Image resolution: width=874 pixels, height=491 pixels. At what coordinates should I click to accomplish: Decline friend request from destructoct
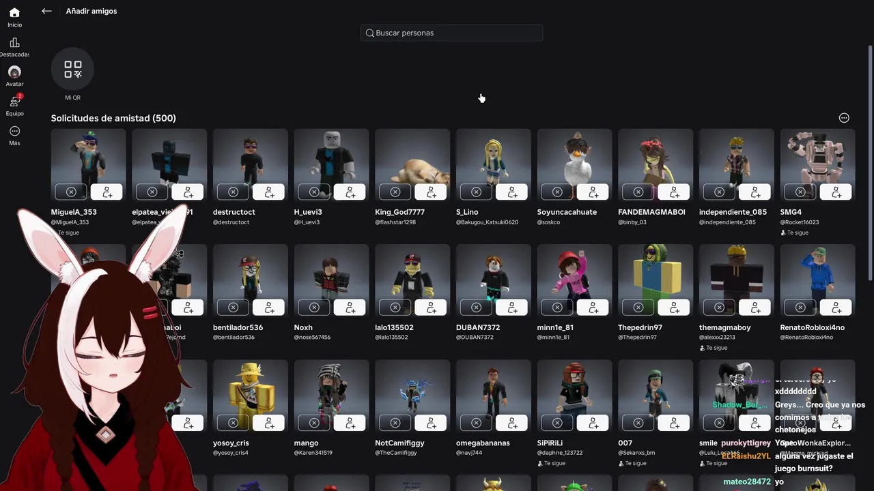click(233, 192)
